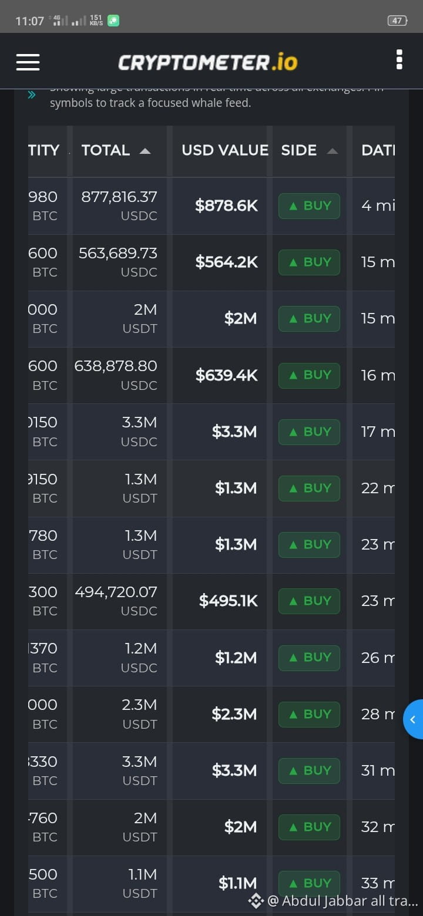Open the three-dot options menu
Image resolution: width=423 pixels, height=916 pixels.
399,60
